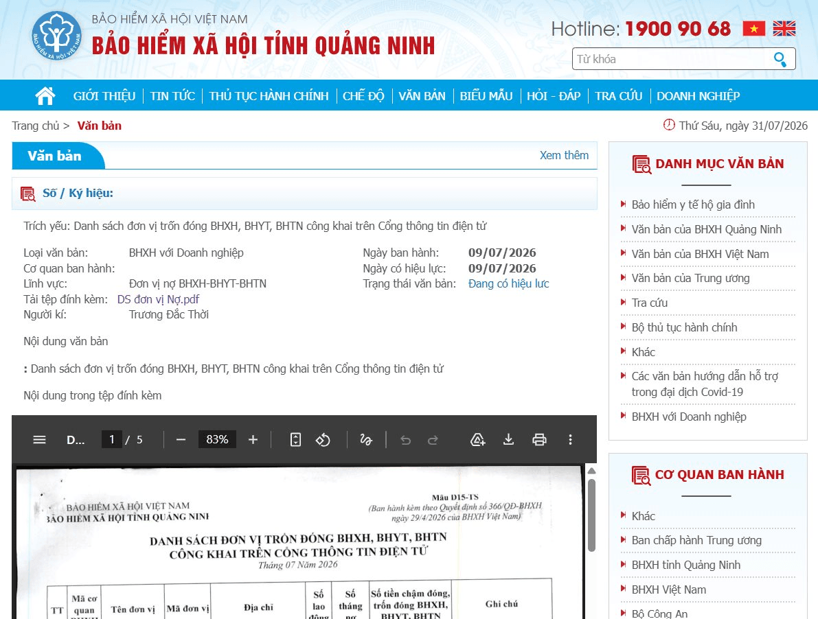Click the issue date 09/07/2026

coord(502,253)
